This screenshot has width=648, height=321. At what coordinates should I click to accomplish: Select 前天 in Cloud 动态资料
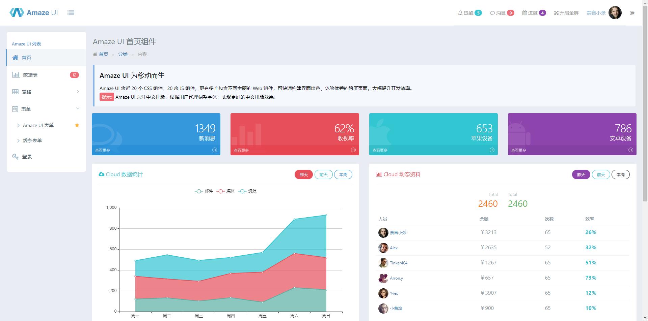601,174
